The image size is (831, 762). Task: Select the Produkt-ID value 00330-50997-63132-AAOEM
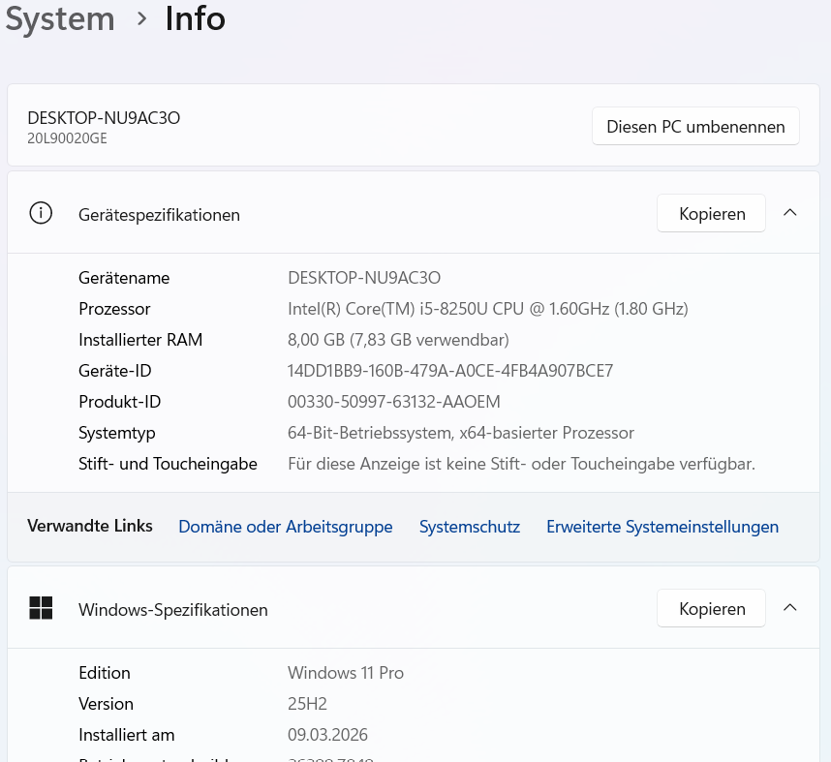point(394,402)
